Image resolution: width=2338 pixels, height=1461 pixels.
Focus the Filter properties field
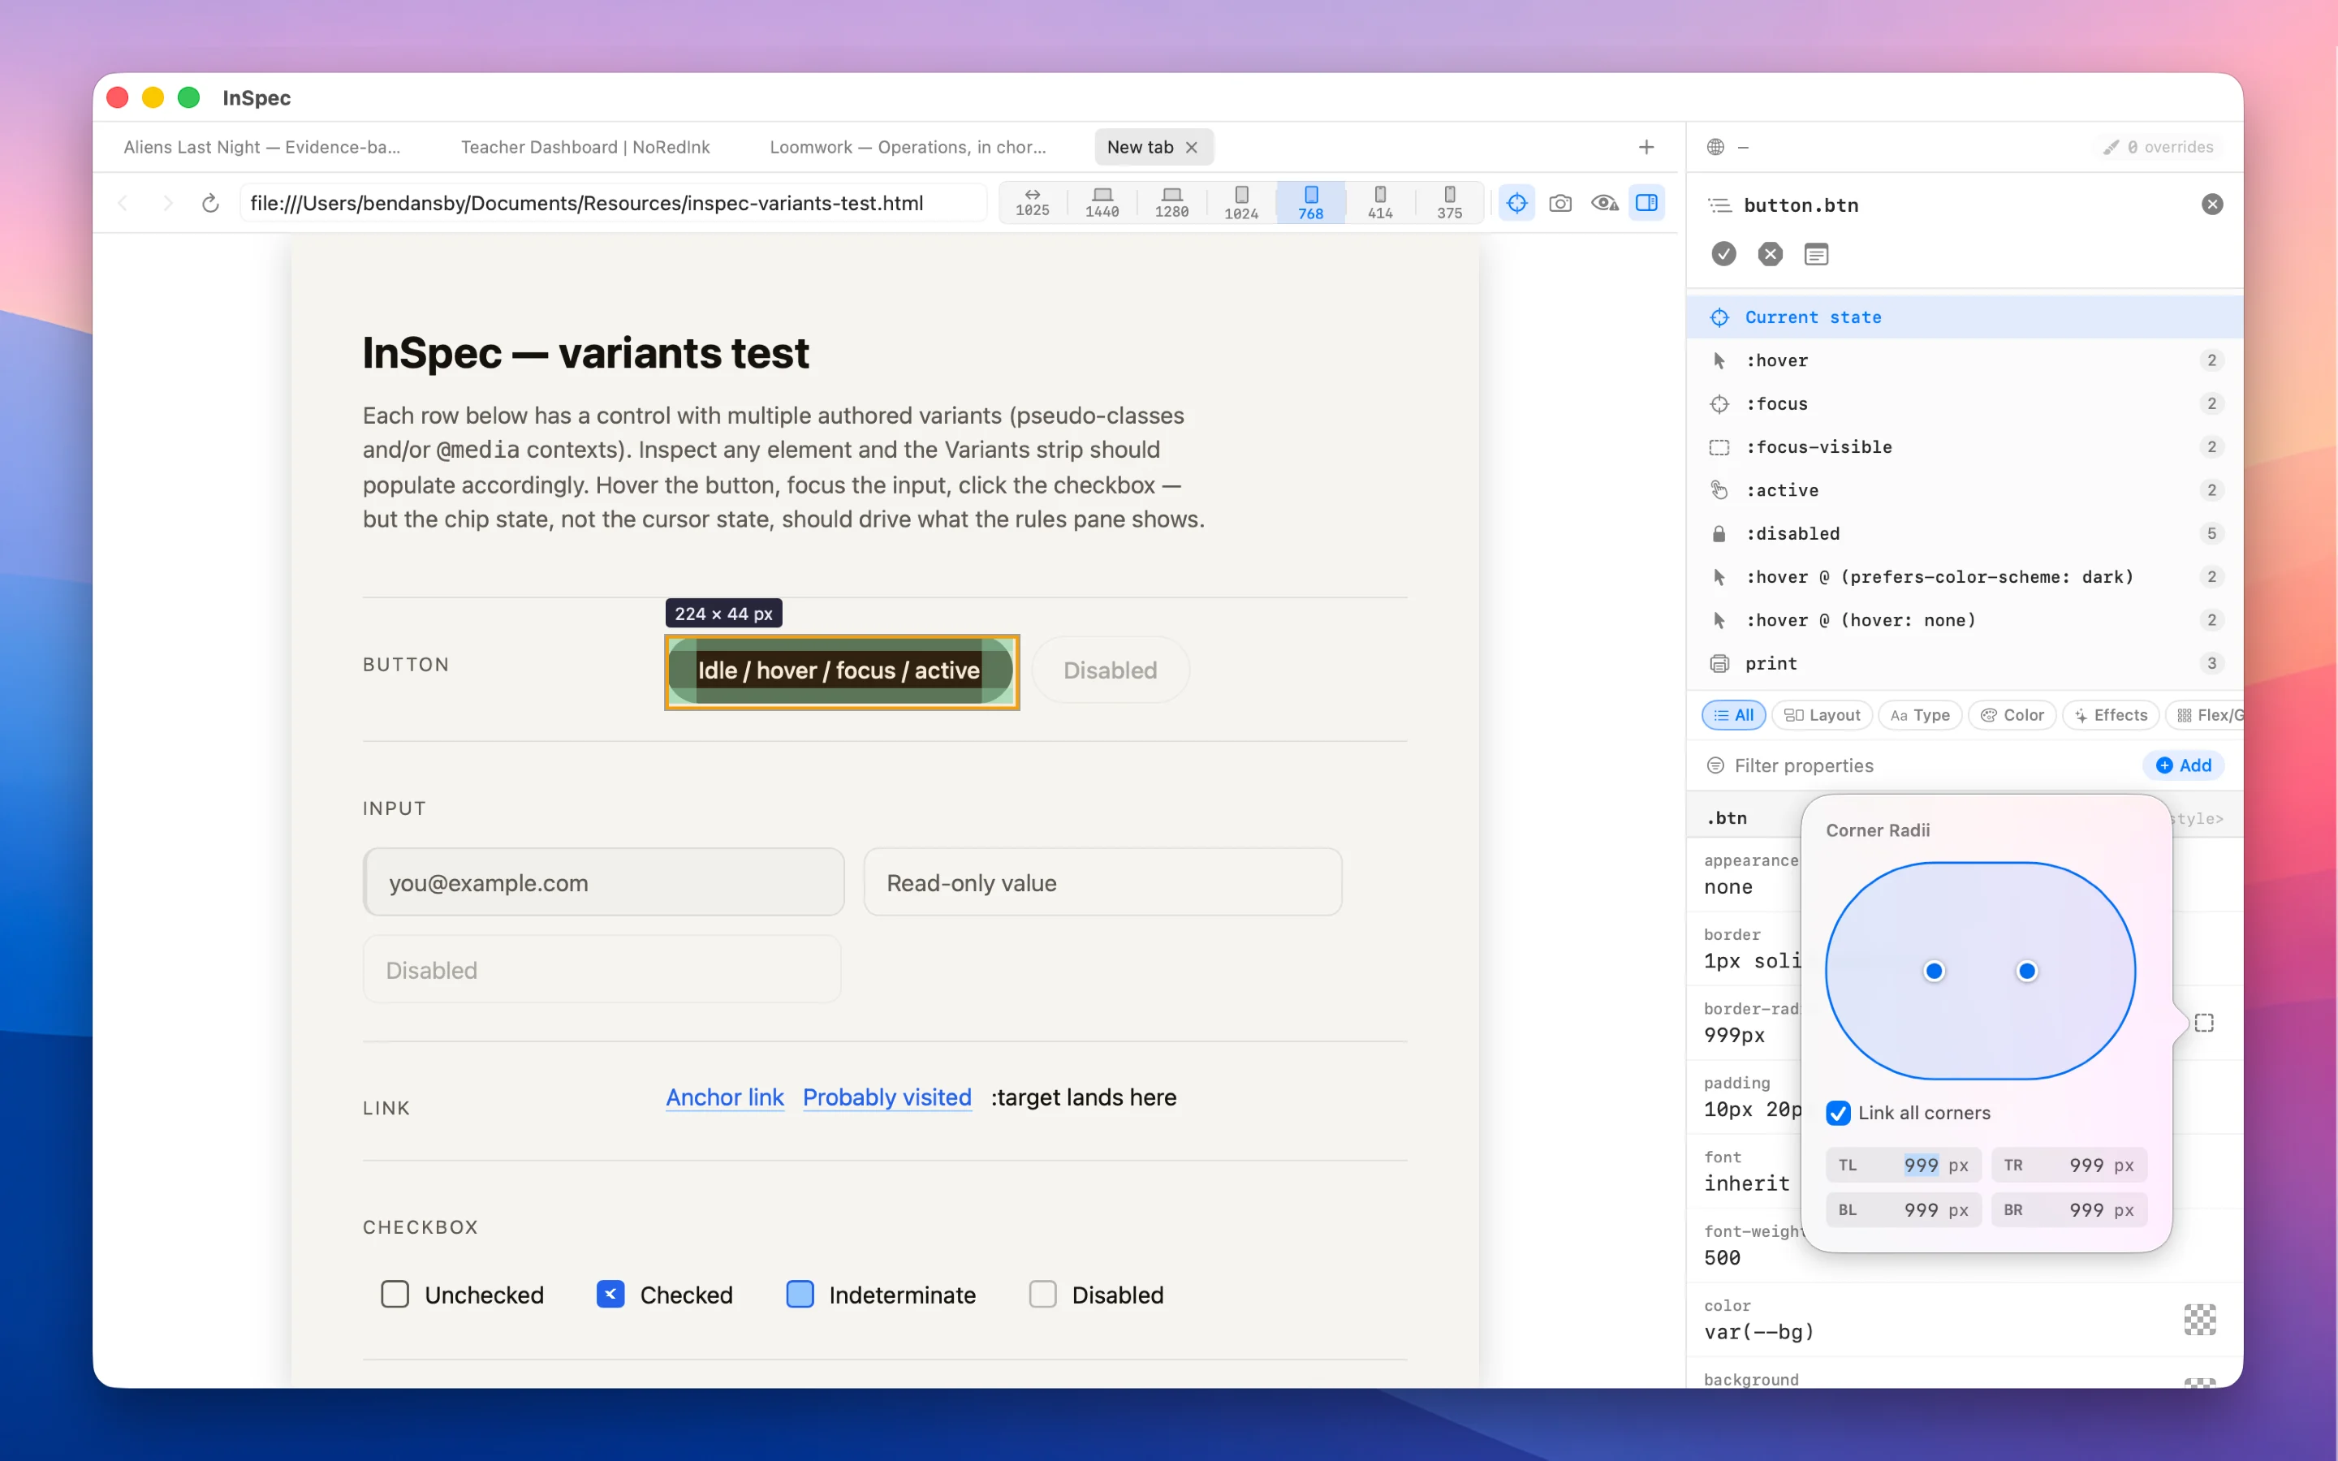coord(1917,765)
